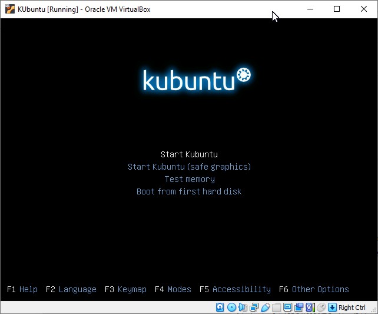Click the USB devices status icon

pyautogui.click(x=265, y=308)
